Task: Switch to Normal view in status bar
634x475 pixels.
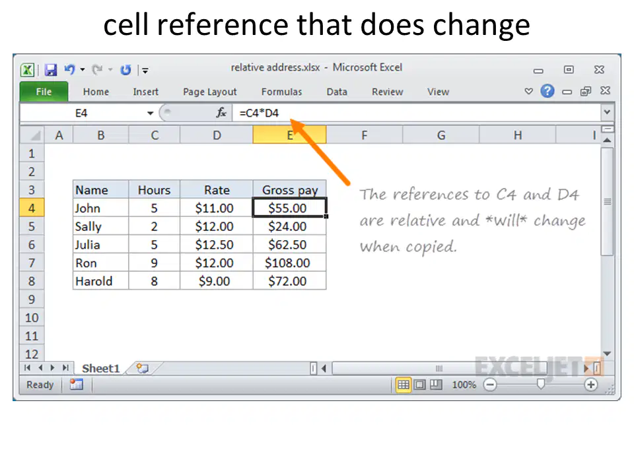Action: [x=403, y=385]
